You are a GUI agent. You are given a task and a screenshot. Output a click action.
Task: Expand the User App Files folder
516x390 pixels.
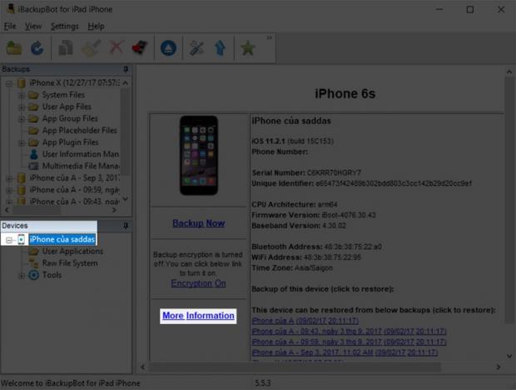coord(22,107)
